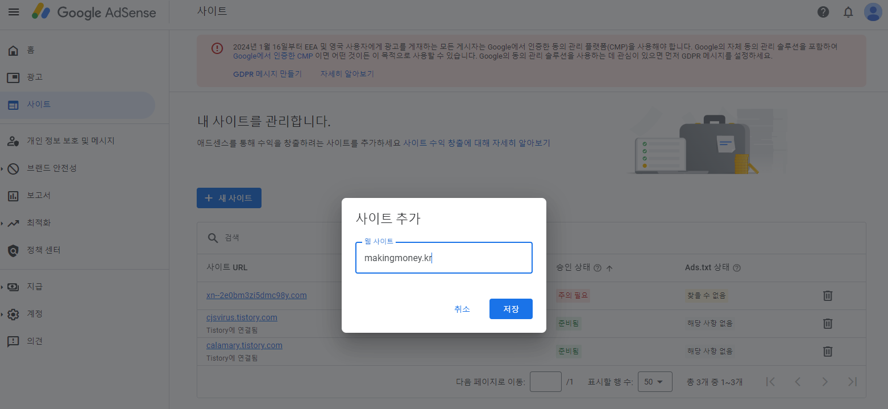The width and height of the screenshot is (888, 409).
Task: Delete the xn--2e0bm3zi5dmc98y.com site entry
Action: 828,295
